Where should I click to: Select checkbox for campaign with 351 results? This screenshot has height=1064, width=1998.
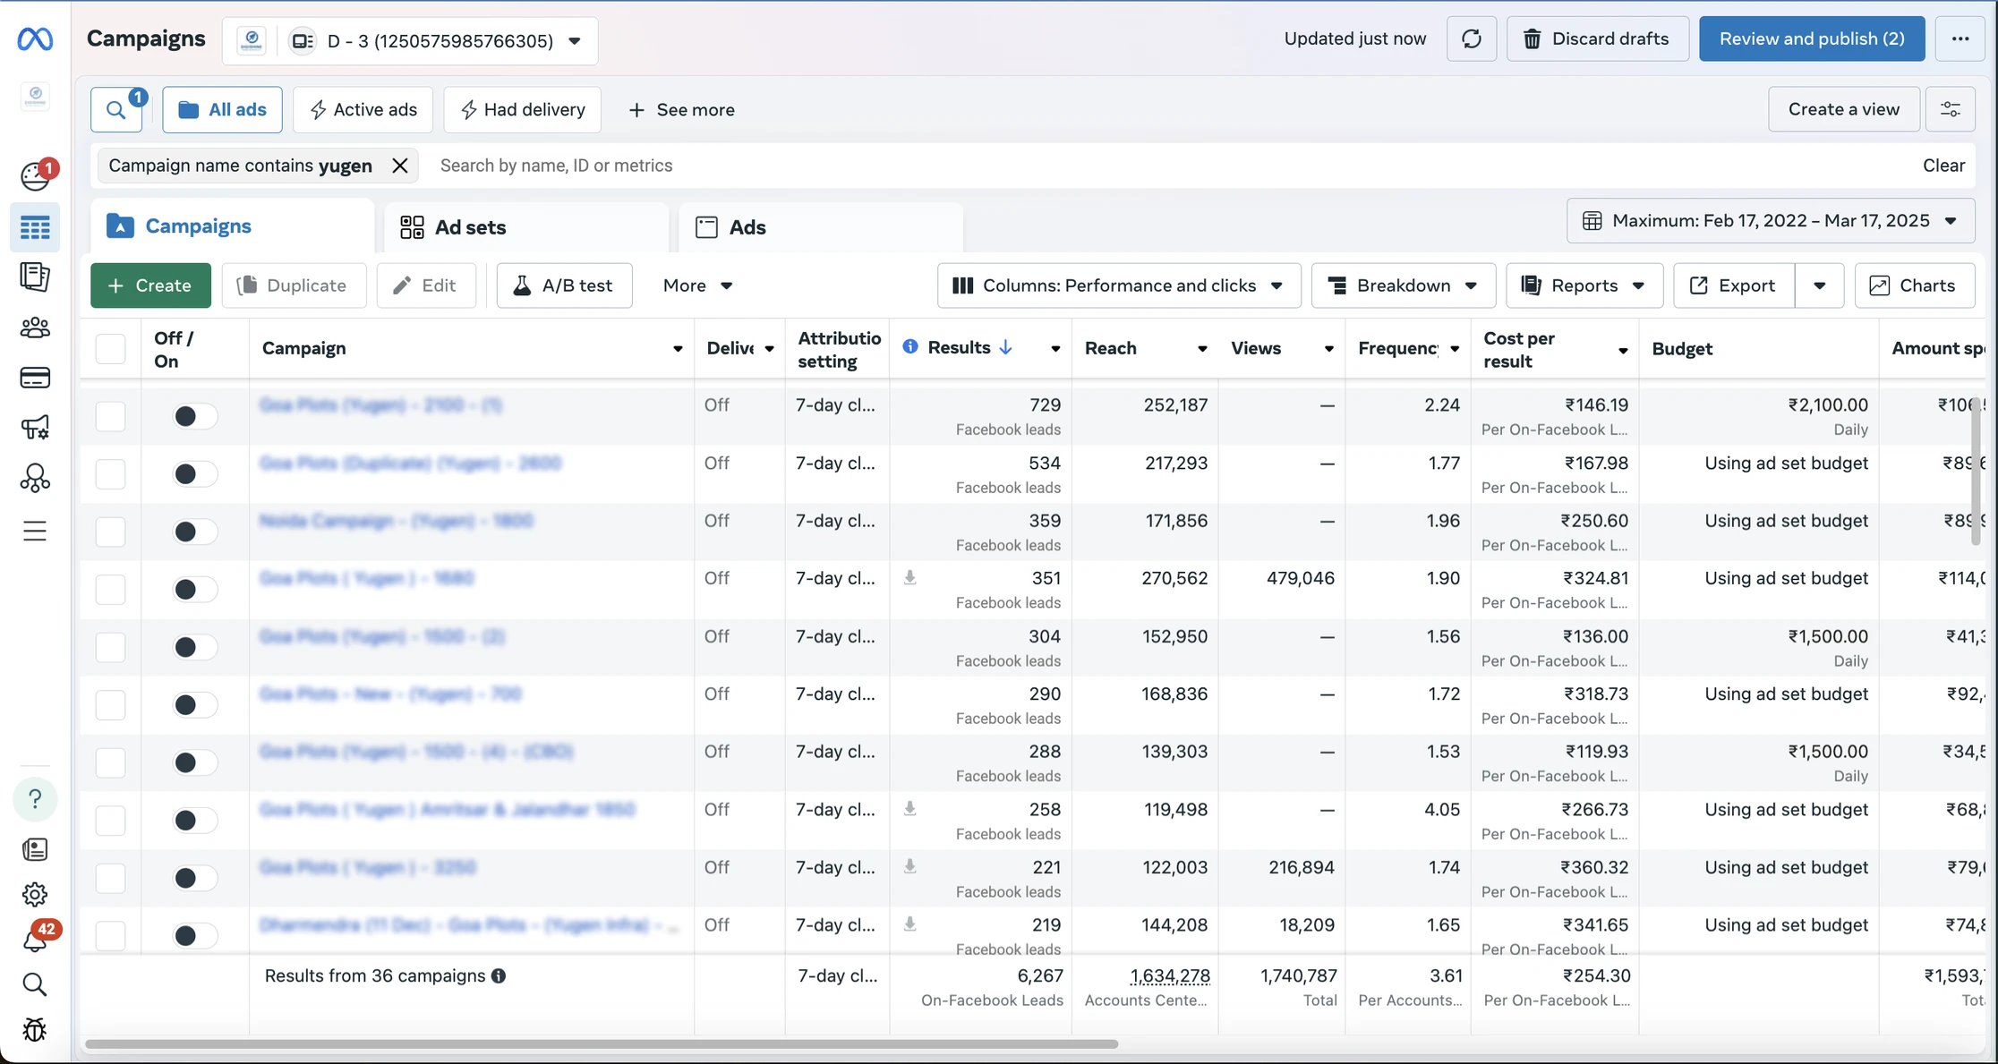(x=110, y=590)
